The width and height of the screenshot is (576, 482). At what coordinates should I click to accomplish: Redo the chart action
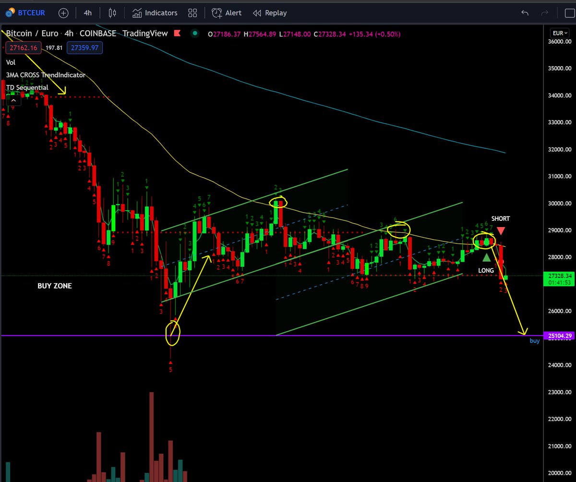545,13
